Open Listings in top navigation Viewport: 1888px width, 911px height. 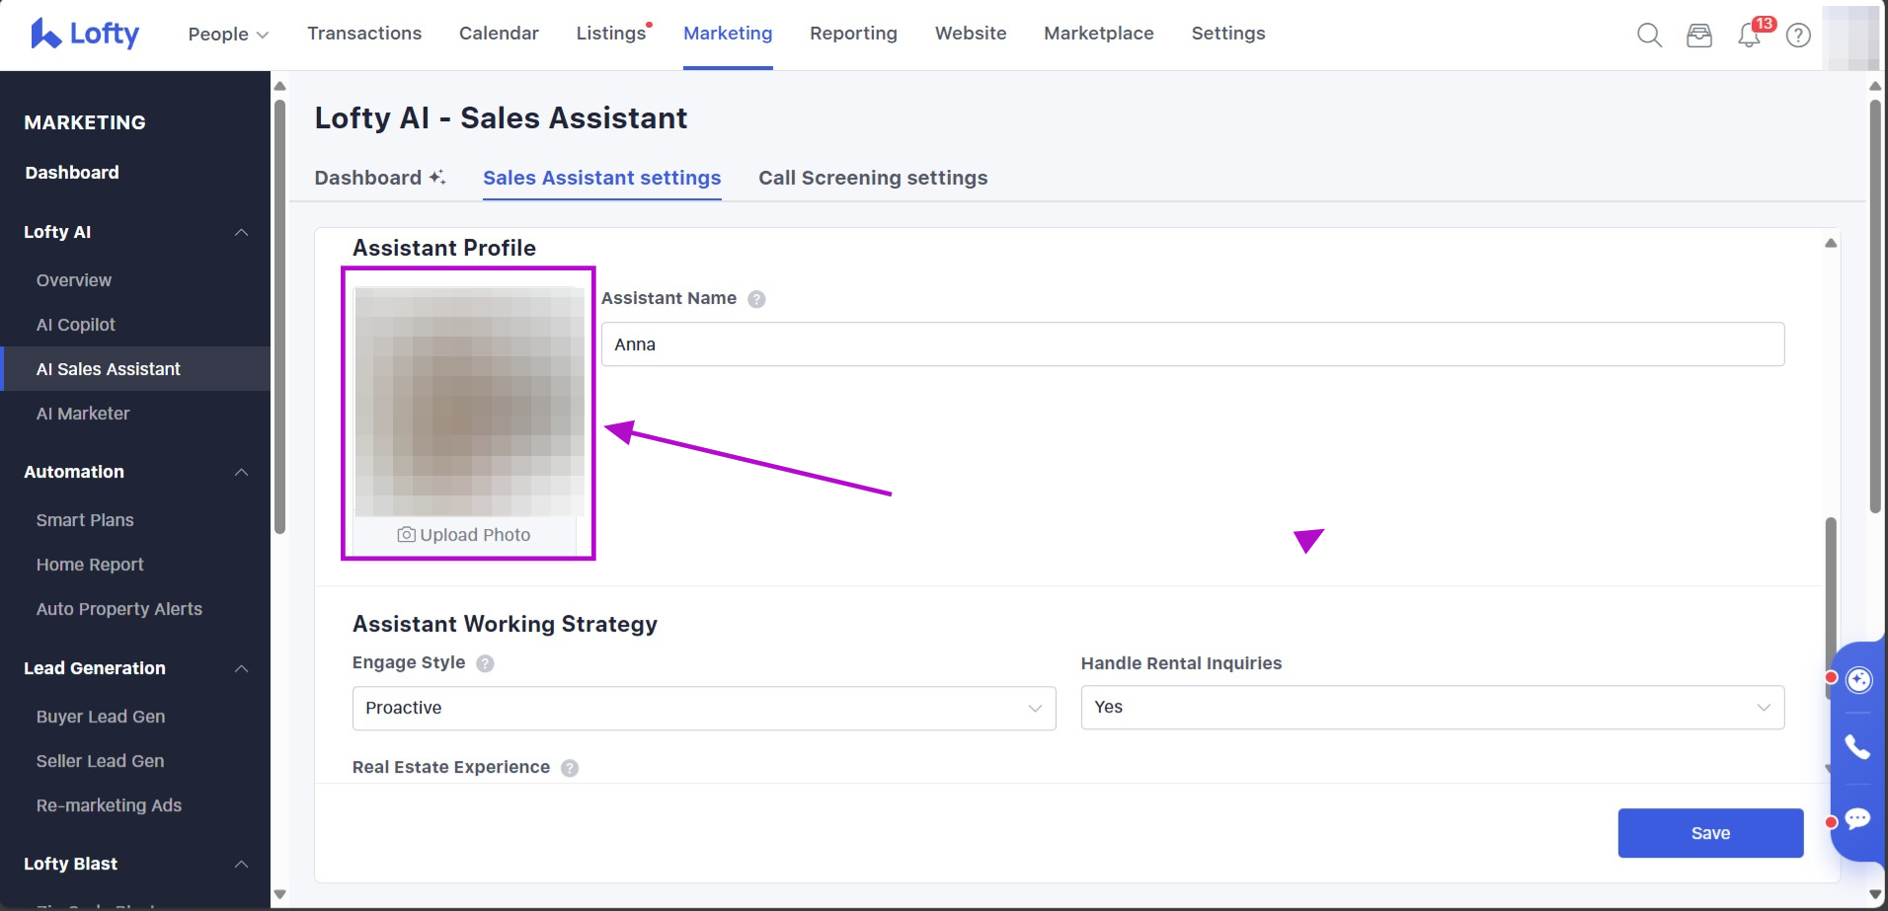pos(611,34)
